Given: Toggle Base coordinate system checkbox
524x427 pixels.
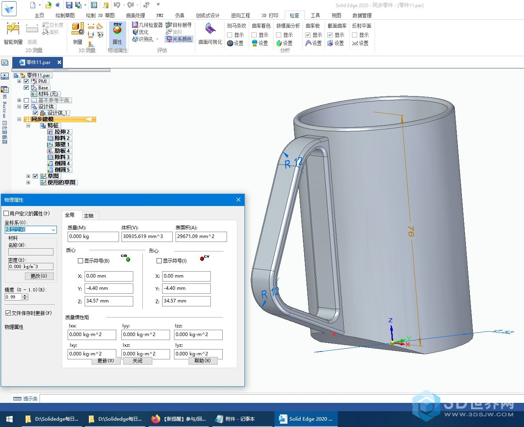Looking at the screenshot, I should 26,87.
